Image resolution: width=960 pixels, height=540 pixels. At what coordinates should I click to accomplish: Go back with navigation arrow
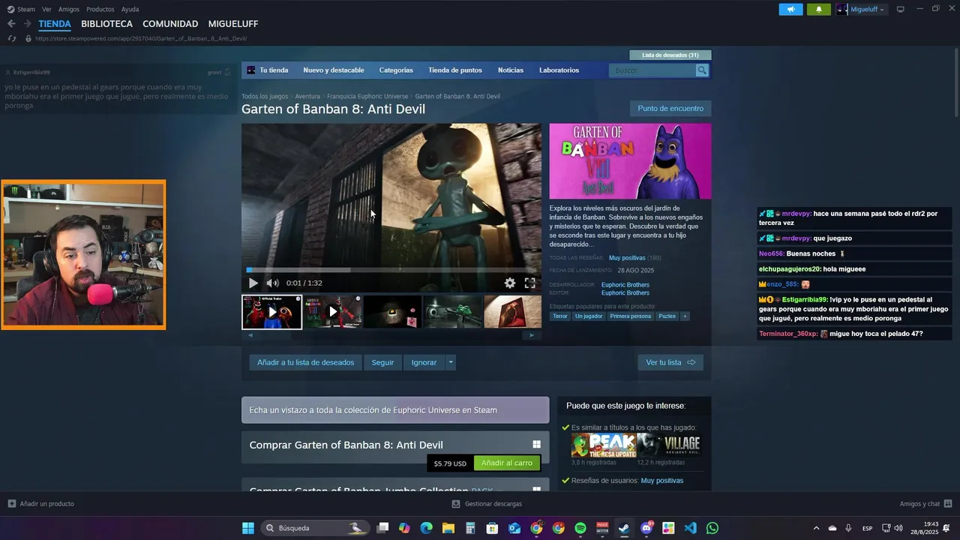11,24
